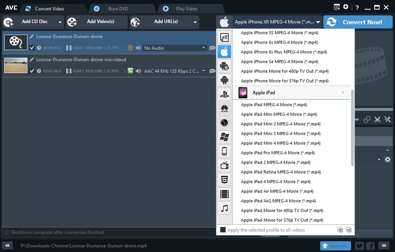Open the cut video scissors tool
This screenshot has width=395, height=252.
coord(377,119)
